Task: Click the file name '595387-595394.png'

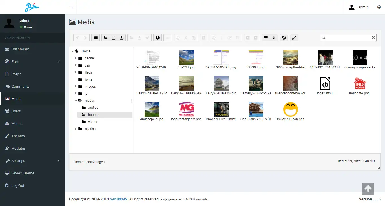Action: (x=221, y=67)
